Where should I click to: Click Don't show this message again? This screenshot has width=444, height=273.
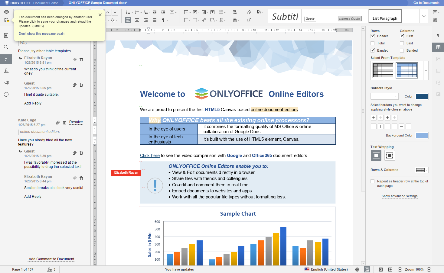coord(41,34)
